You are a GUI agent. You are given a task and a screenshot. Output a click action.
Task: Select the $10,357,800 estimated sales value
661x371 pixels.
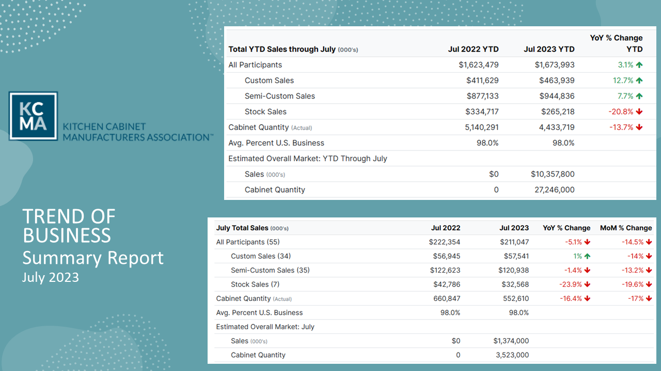[553, 174]
